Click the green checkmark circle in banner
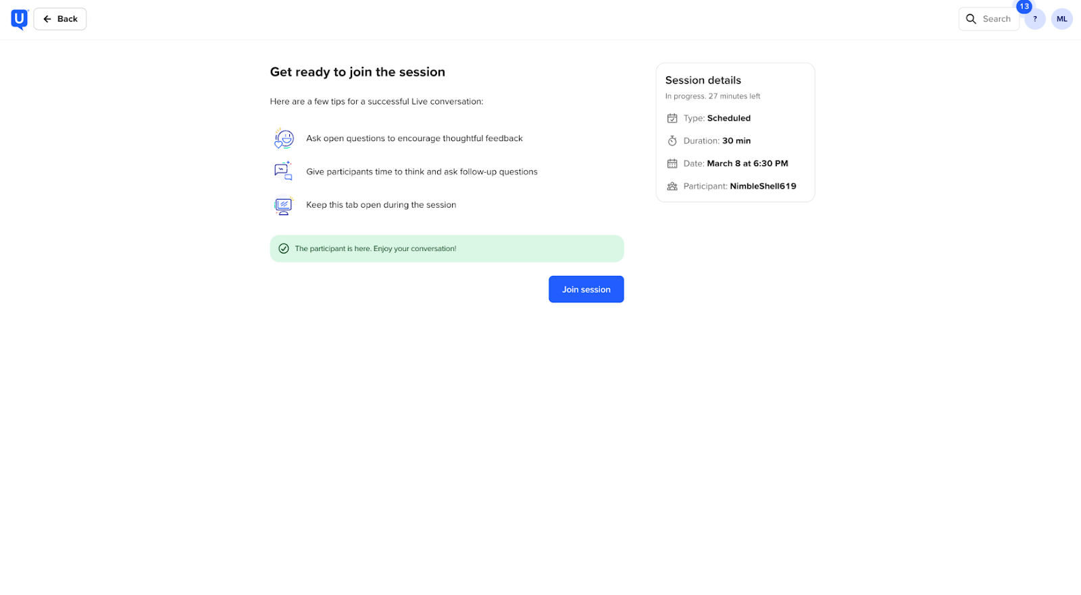Screen dimensions: 1081x595 coord(284,248)
